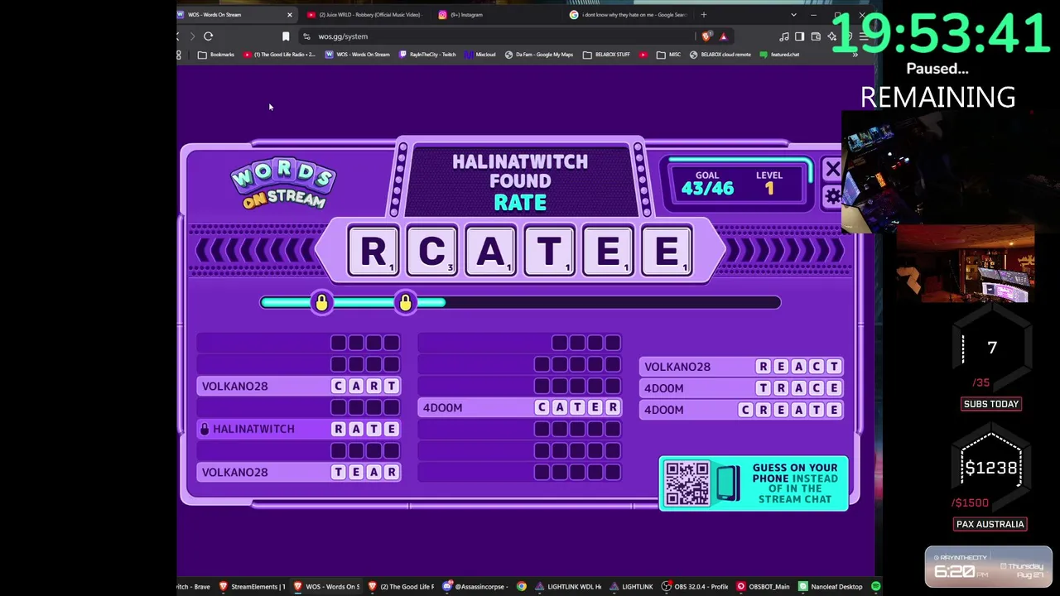Viewport: 1060px width, 596px height.
Task: Click the R letter tile
Action: 373,252
